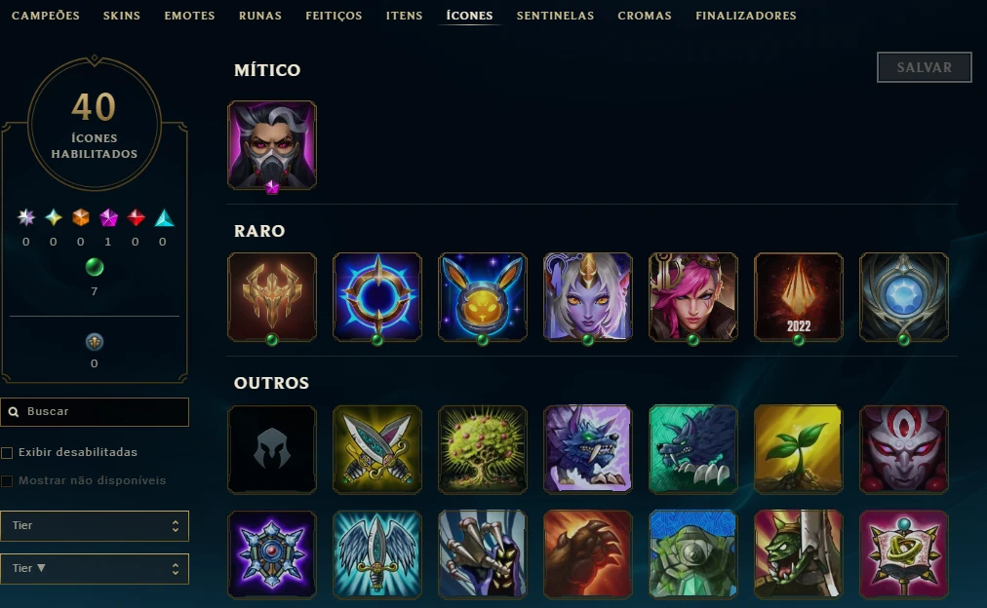This screenshot has height=608, width=987.
Task: Choose the red Blood Moon mask icon
Action: (x=903, y=449)
